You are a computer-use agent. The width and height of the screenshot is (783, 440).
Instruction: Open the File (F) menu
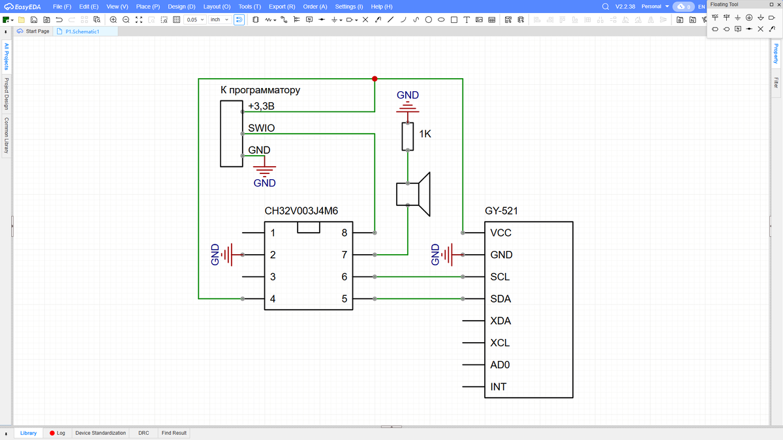62,7
